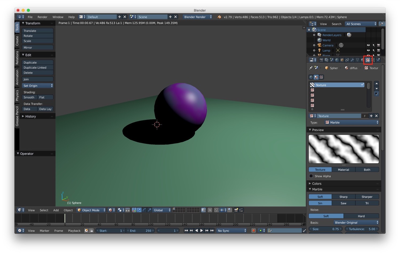Open the Object Constraints chain-link tab
The width and height of the screenshot is (400, 253).
click(x=347, y=60)
